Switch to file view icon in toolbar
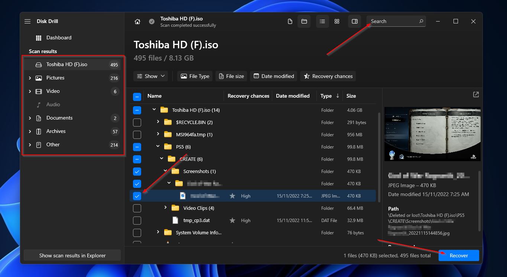507x277 pixels. (x=290, y=22)
